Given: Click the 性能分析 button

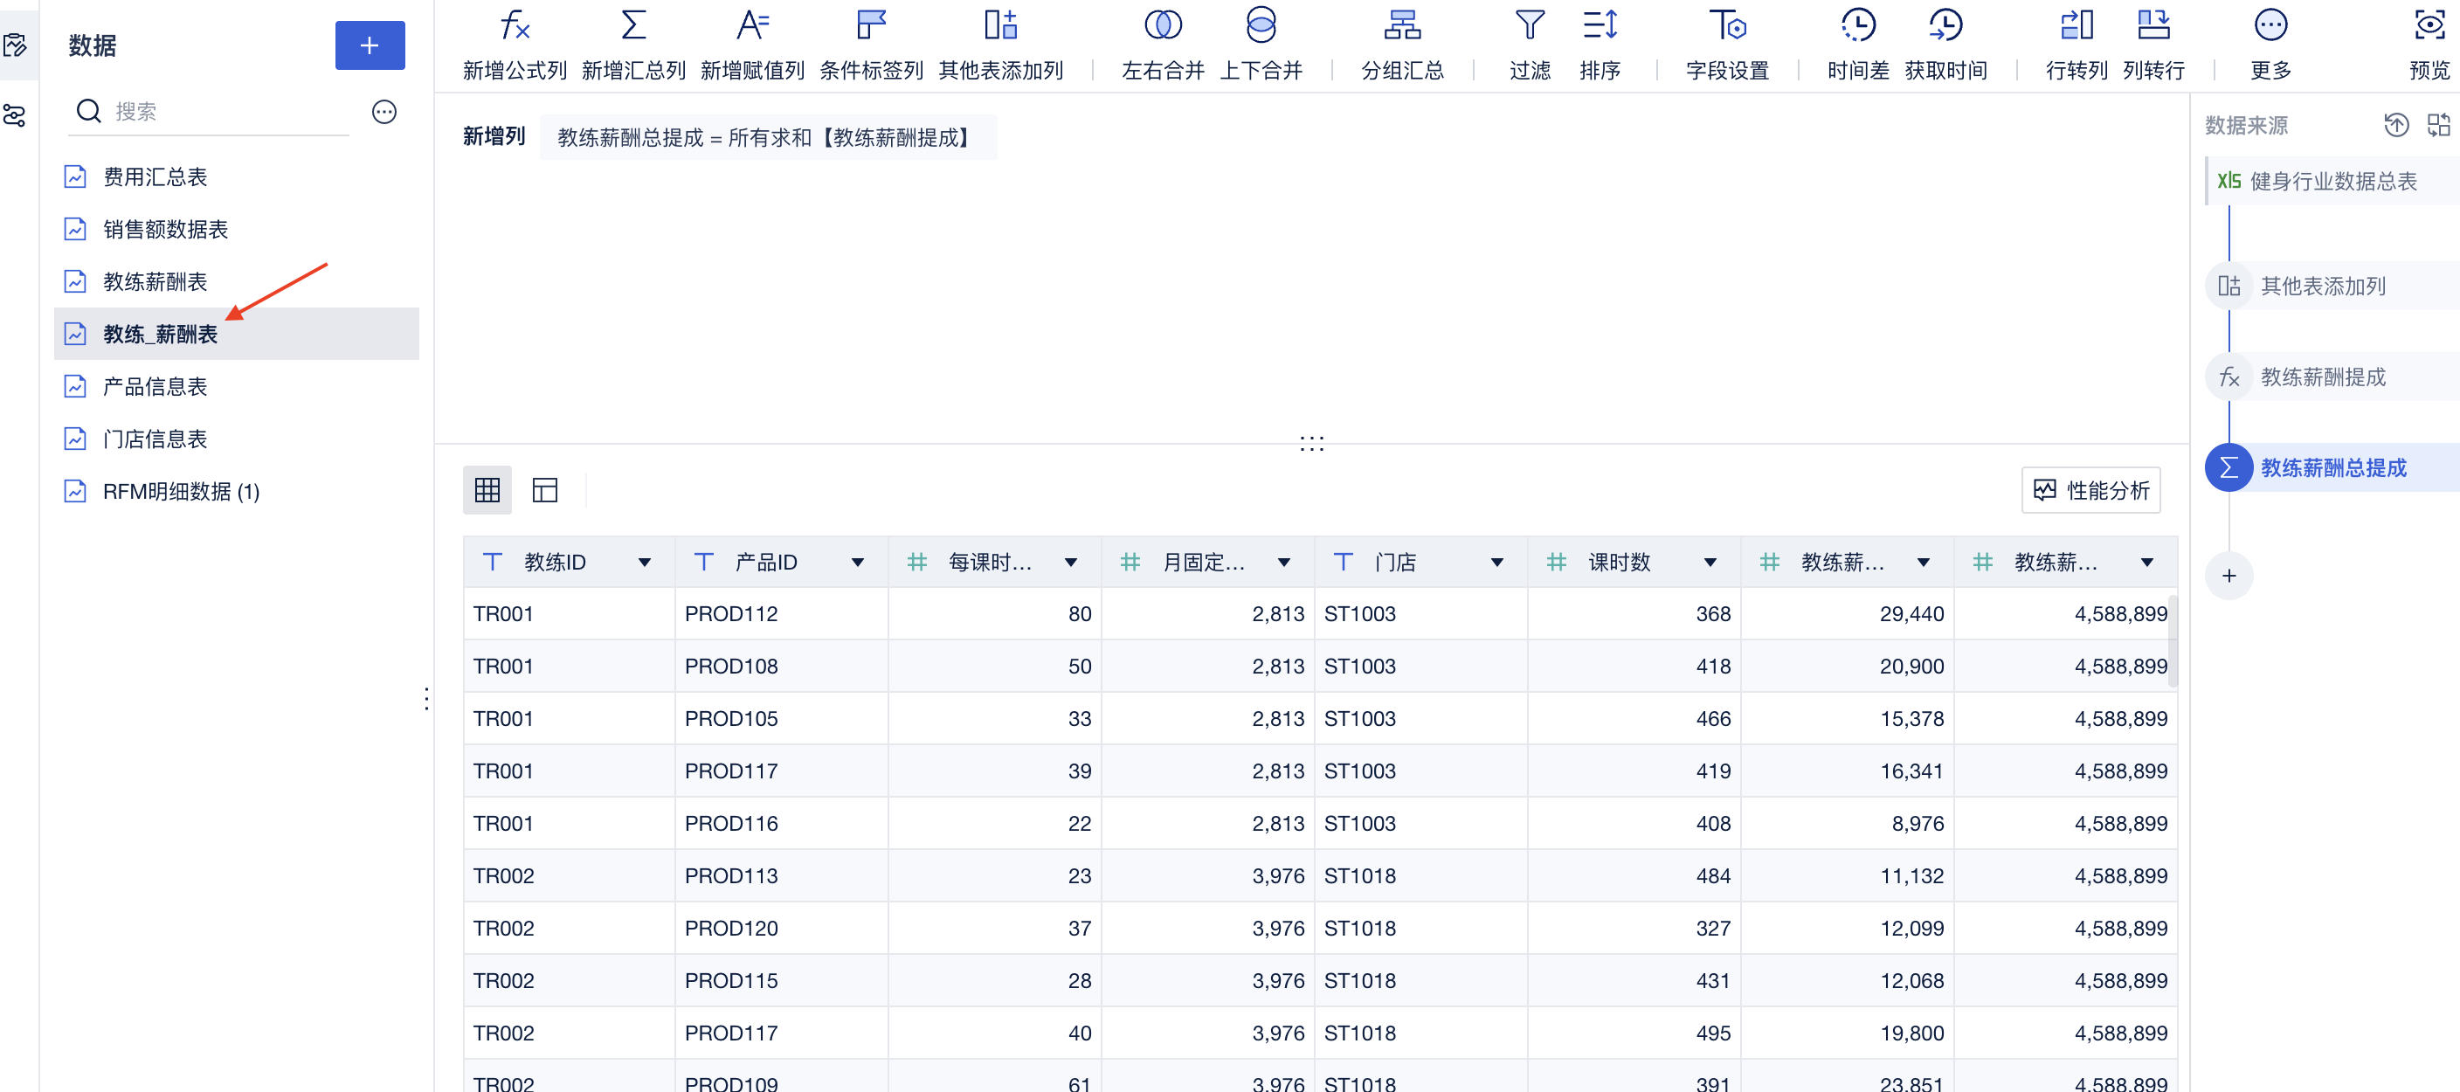Looking at the screenshot, I should (2090, 490).
